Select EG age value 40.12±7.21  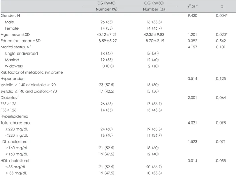pyautogui.click(x=107, y=35)
